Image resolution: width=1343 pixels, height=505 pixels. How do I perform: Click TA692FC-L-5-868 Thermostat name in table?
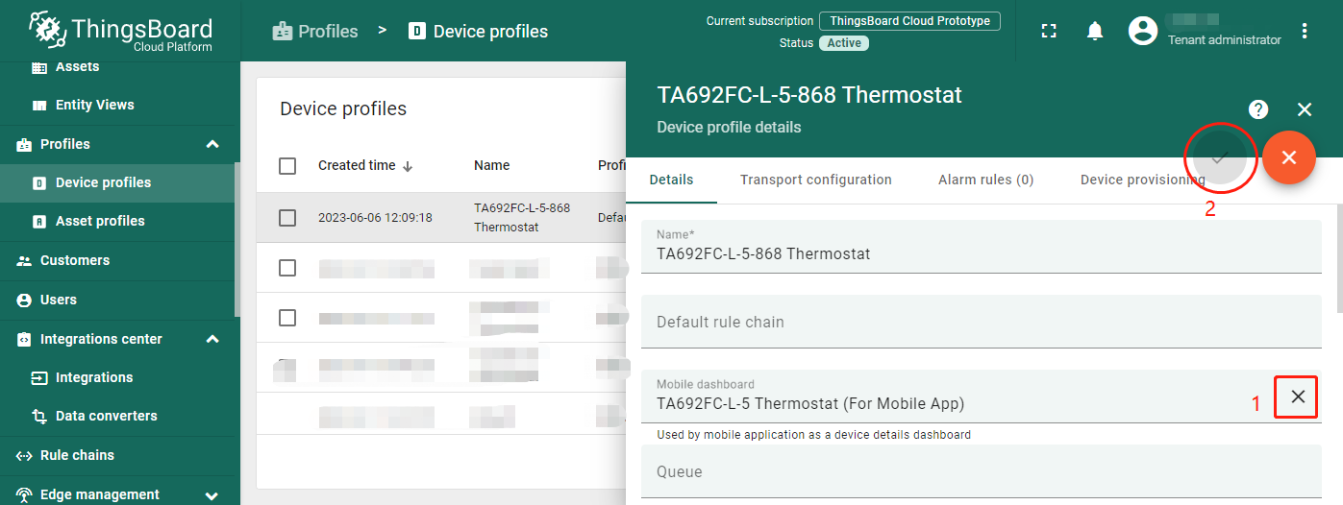(522, 218)
